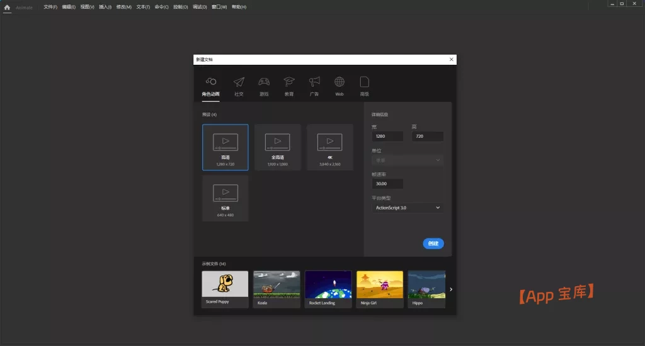Screen dimensions: 645x346
Task: Open the Scared Puppy sample file
Action: pos(225,289)
